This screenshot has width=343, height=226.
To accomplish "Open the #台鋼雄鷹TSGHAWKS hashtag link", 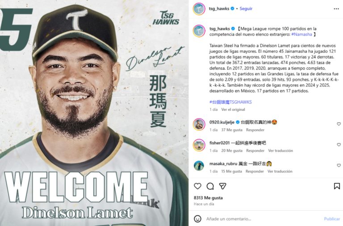I will point(230,102).
